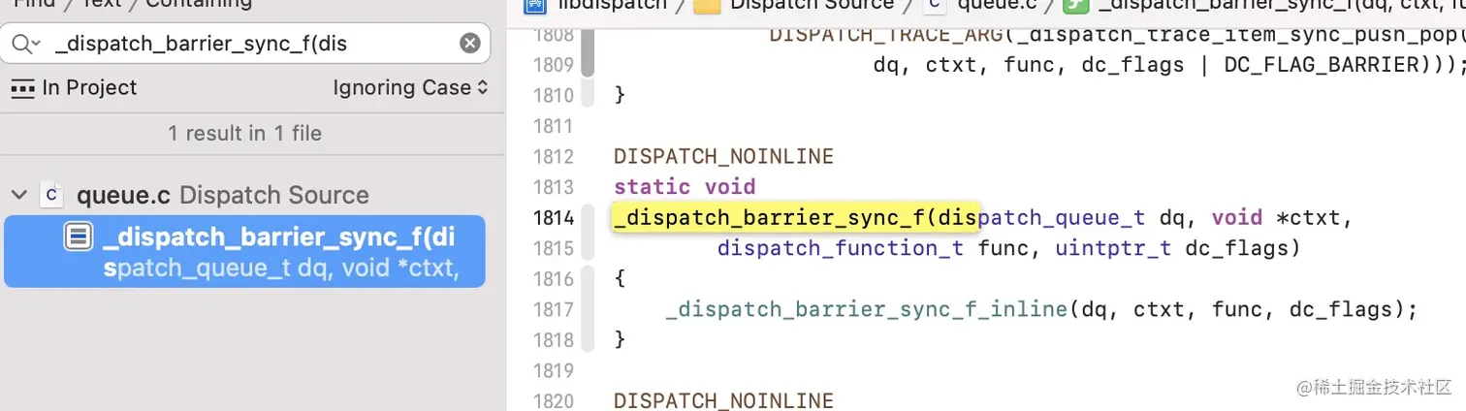Clear the search field text
The width and height of the screenshot is (1466, 411).
pyautogui.click(x=469, y=44)
